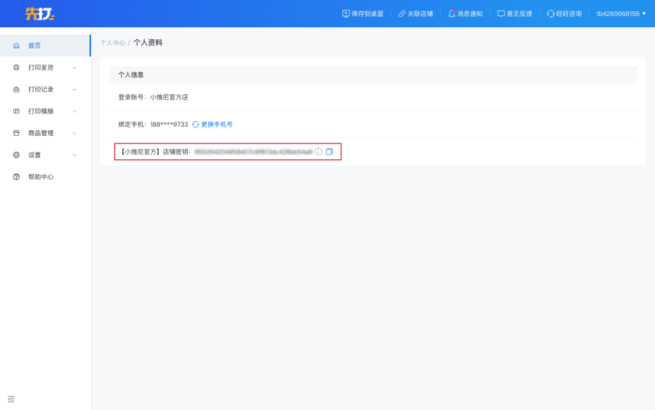Click the 保存到桌面 monitor icon
655x410 pixels.
[346, 13]
